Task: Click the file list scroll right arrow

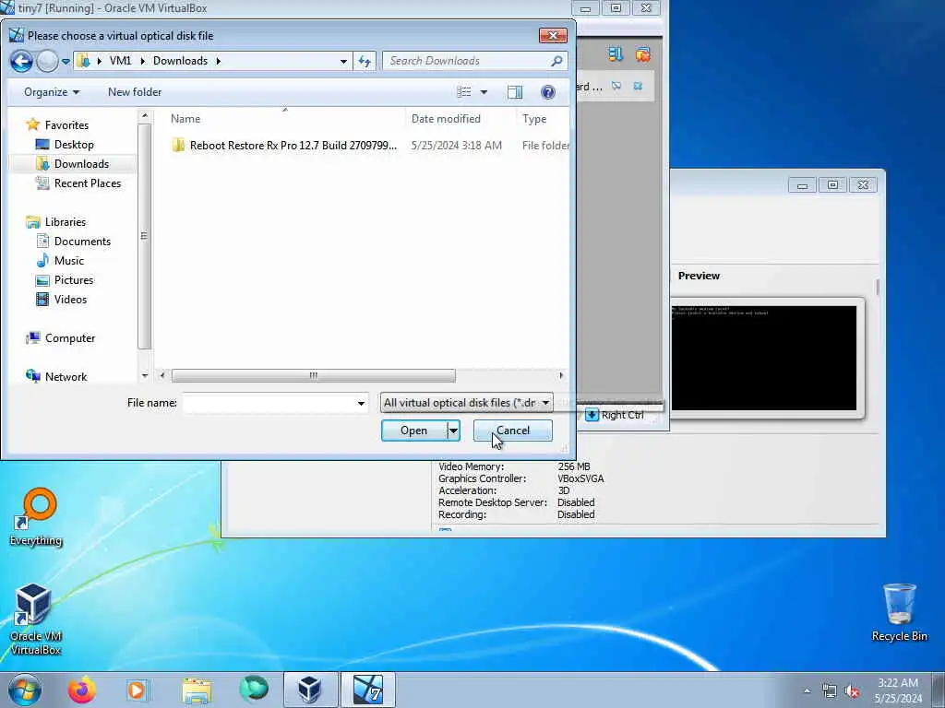Action: (x=562, y=376)
